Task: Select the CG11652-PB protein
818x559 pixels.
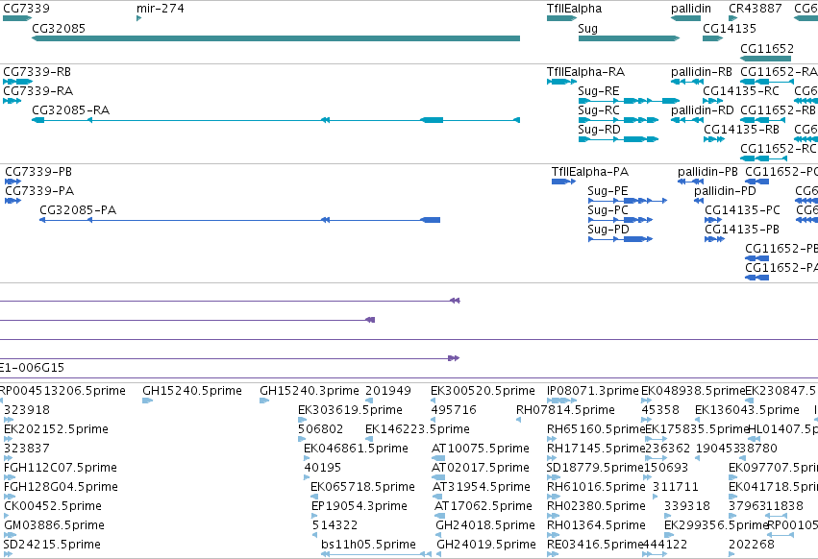Action: pos(757,258)
